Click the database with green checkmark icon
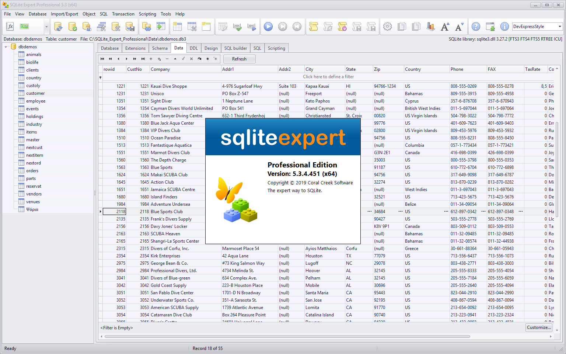 [x=73, y=27]
